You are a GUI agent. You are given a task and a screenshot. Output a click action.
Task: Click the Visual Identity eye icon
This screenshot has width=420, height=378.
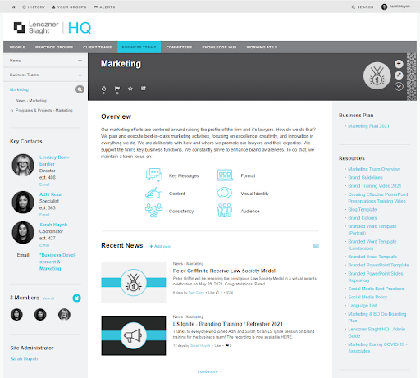click(225, 193)
